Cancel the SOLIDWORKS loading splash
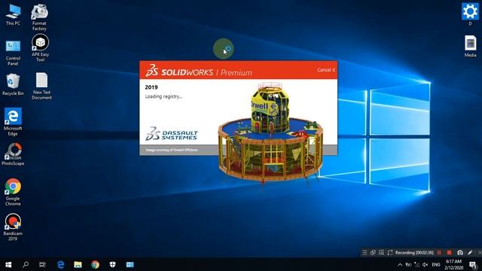482x271 pixels. 326,70
